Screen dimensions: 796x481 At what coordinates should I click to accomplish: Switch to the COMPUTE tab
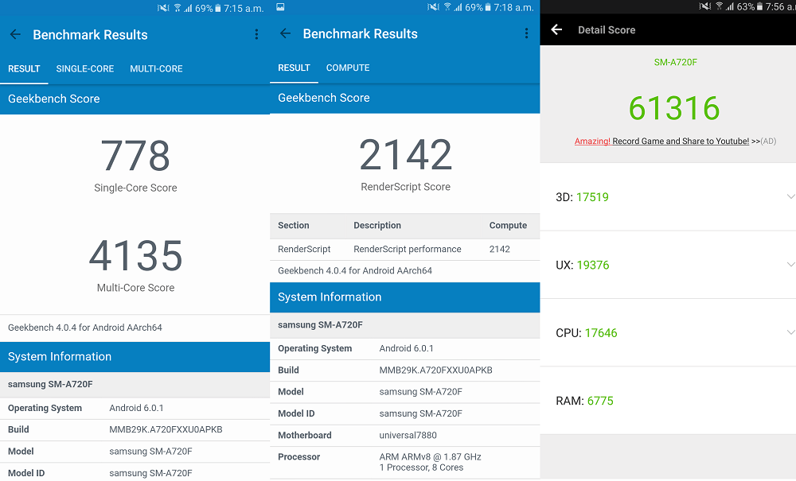348,68
